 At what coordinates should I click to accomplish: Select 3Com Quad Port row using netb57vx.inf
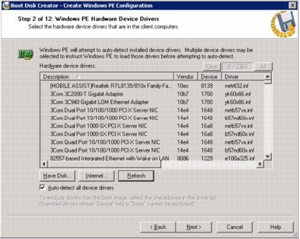click(x=152, y=143)
